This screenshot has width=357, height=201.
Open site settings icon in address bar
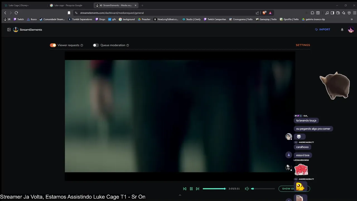[x=76, y=13]
